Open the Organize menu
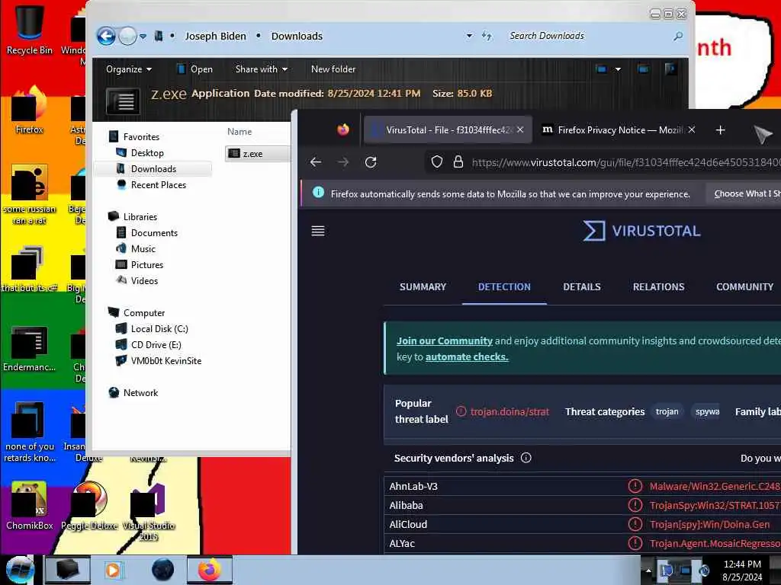Screen dimensions: 781x585 pos(128,69)
